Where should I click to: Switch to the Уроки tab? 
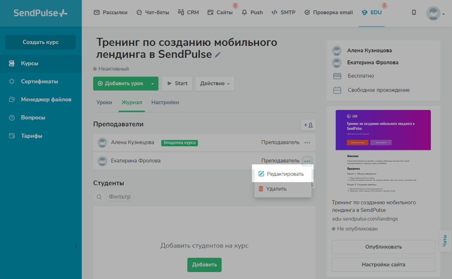point(104,102)
